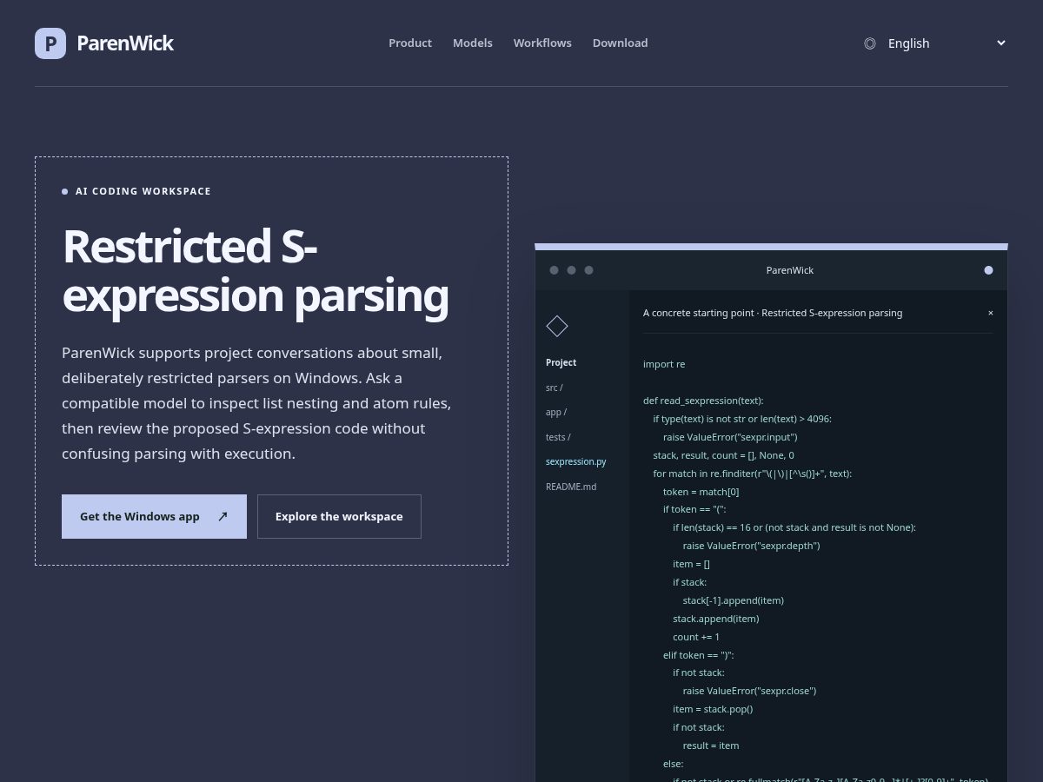This screenshot has height=782, width=1043.
Task: Click the 'def read_sexpression(text):' line
Action: (x=703, y=401)
